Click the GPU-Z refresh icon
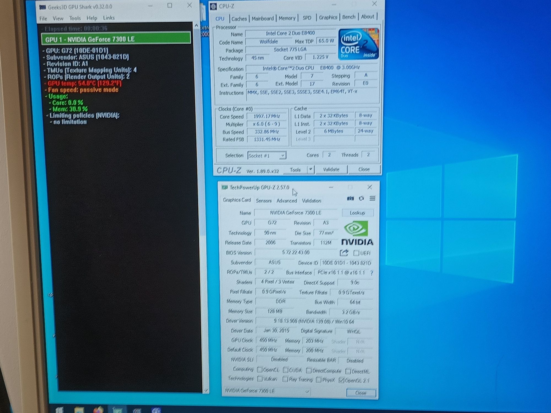 pyautogui.click(x=361, y=199)
